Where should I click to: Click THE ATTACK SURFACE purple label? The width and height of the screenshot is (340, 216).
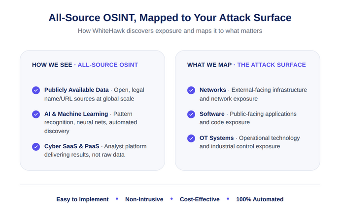click(272, 65)
